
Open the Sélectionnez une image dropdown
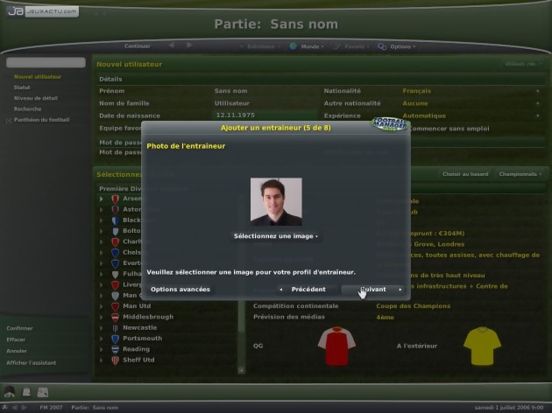coord(276,236)
